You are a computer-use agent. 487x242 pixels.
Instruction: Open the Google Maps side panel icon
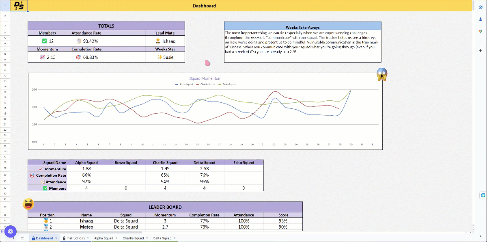click(x=481, y=32)
